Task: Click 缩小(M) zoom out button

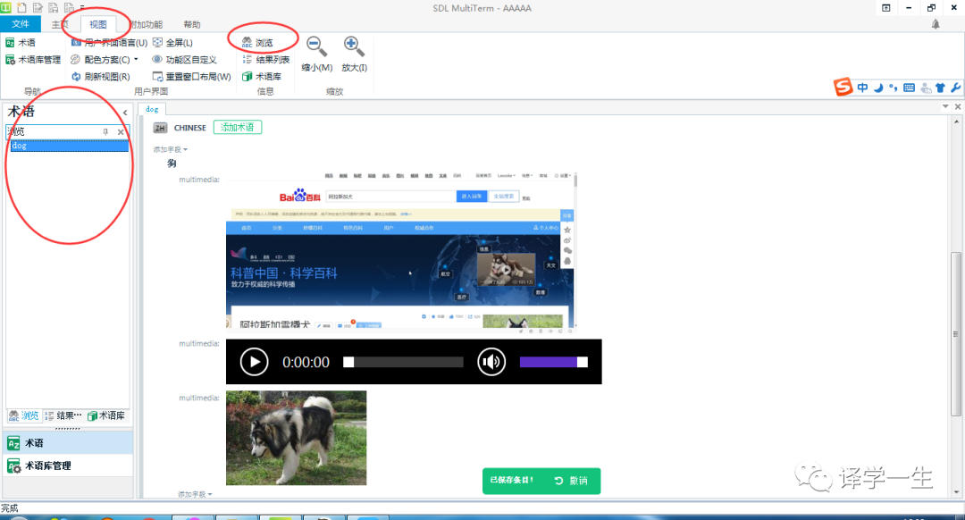Action: [x=317, y=55]
